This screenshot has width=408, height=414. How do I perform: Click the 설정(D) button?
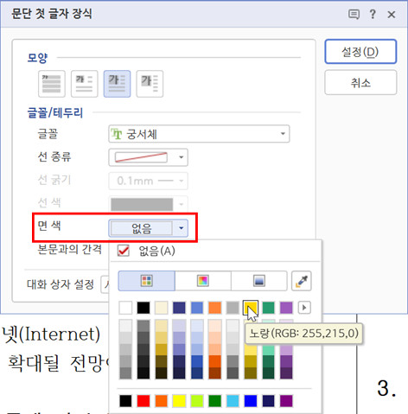click(x=360, y=52)
